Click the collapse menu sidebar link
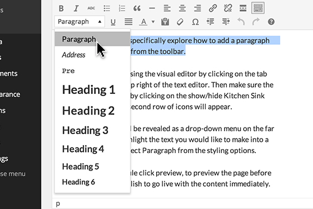Viewport: 313px width, 209px height. 13,174
